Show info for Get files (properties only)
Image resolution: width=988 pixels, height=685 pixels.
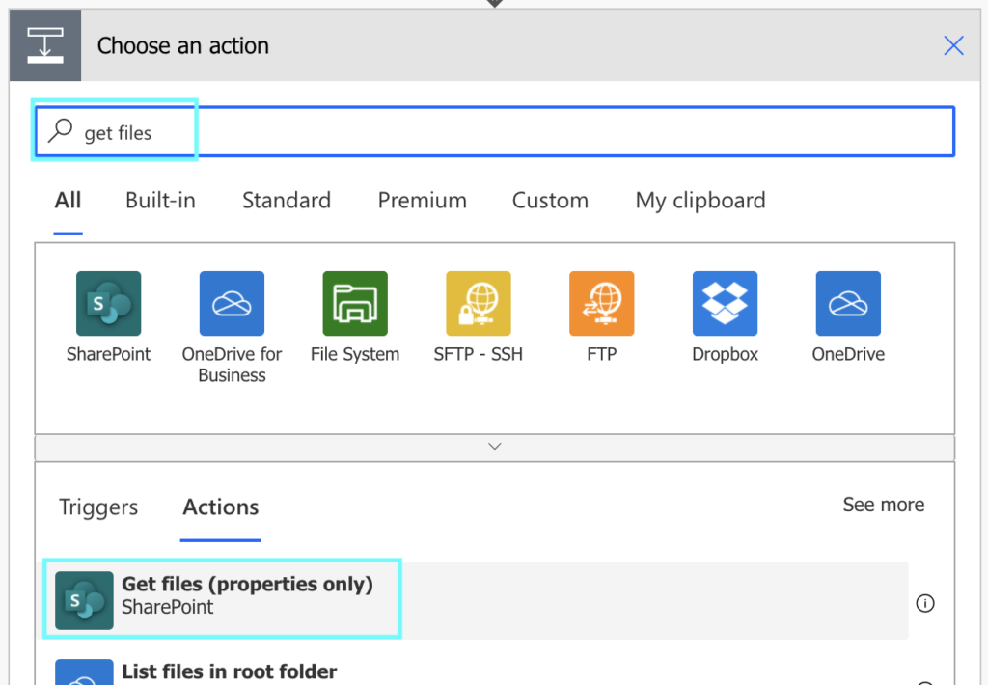pos(925,603)
